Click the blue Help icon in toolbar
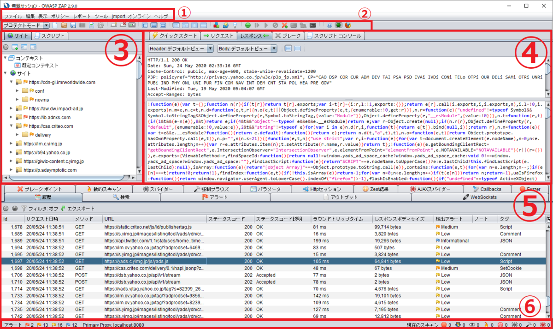Screen dimensions: 553x329 [x=329, y=25]
